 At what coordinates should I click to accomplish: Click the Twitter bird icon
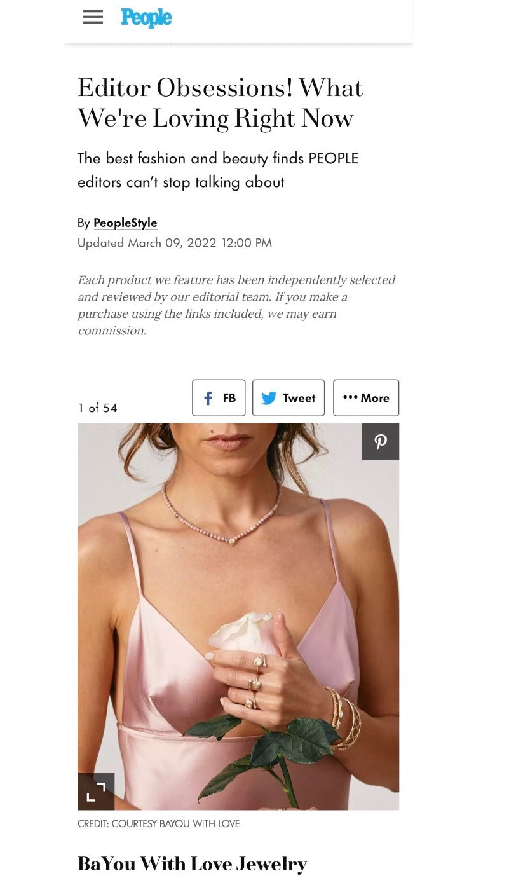[x=269, y=398]
